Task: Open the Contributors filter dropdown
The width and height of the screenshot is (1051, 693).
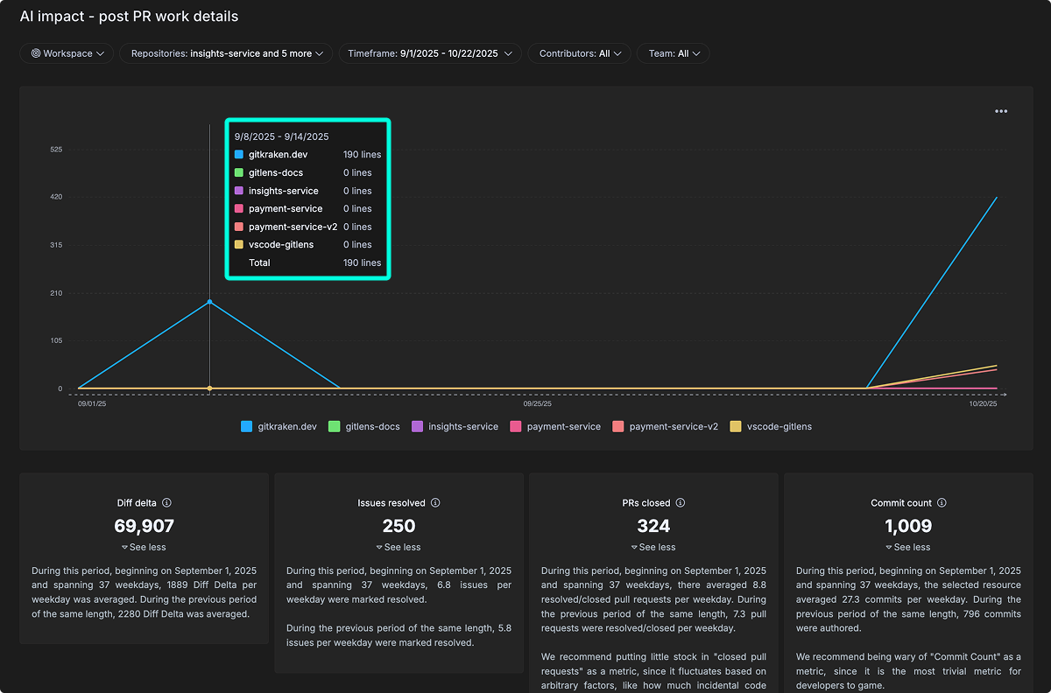Action: 579,53
